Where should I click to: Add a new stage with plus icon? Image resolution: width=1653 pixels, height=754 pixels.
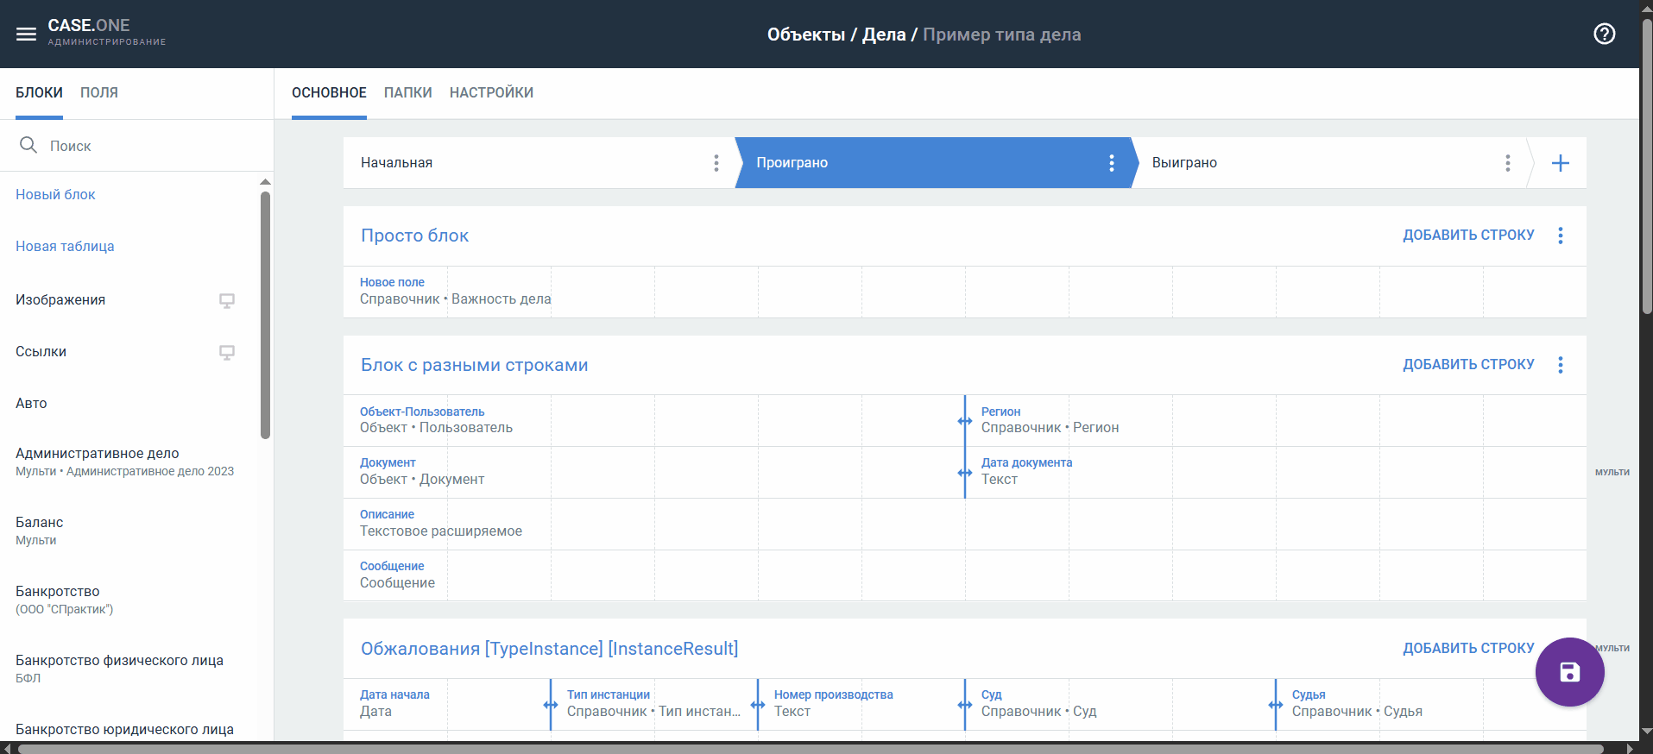(1560, 163)
